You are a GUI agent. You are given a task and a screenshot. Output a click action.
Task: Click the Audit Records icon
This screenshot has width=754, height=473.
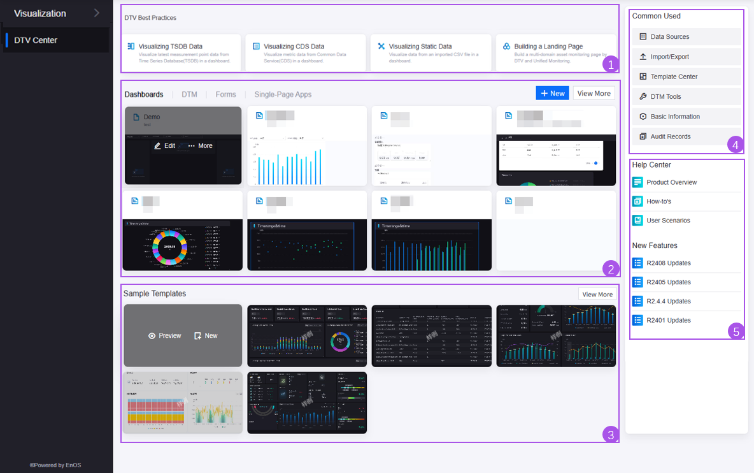click(x=643, y=136)
